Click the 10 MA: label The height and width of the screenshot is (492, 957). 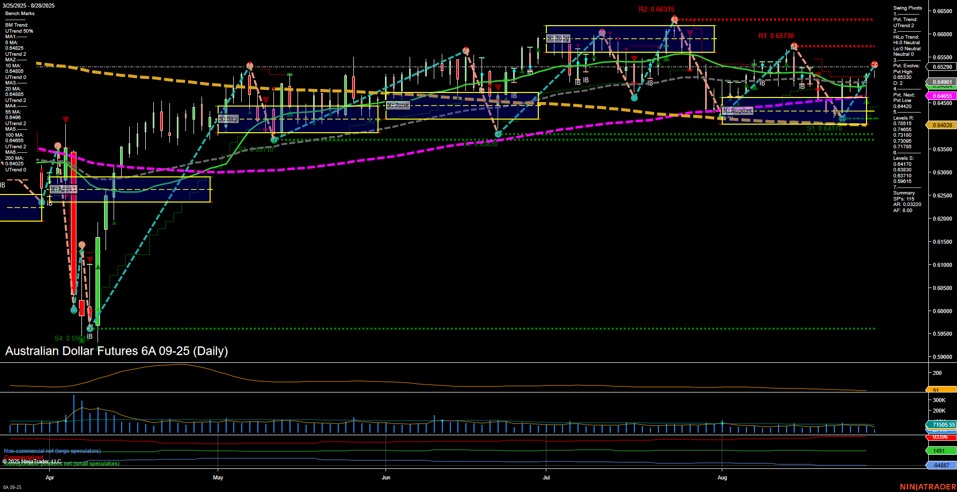[13, 66]
